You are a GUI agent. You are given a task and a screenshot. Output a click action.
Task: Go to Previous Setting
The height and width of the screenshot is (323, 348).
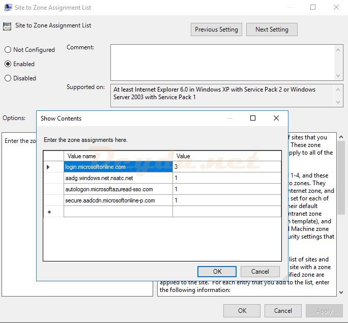point(216,30)
